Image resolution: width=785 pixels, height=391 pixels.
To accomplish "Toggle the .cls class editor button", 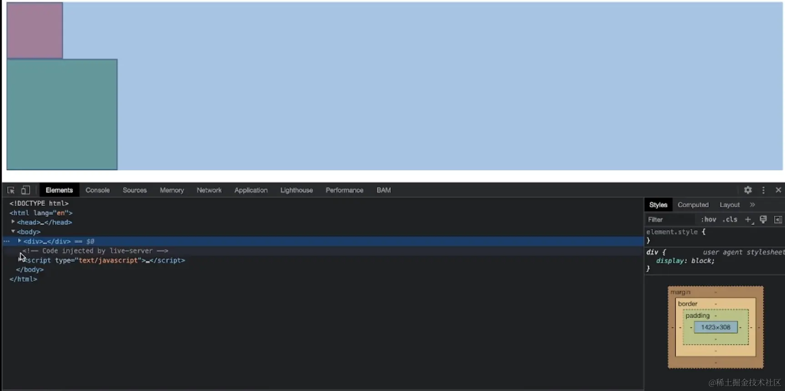I will coord(730,219).
